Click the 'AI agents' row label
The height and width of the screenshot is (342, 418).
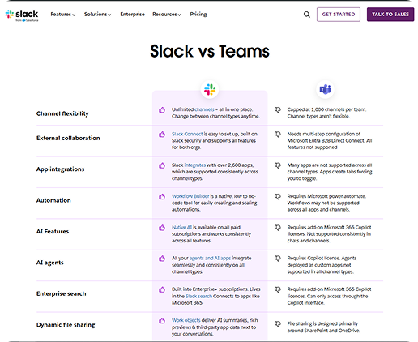pos(49,263)
